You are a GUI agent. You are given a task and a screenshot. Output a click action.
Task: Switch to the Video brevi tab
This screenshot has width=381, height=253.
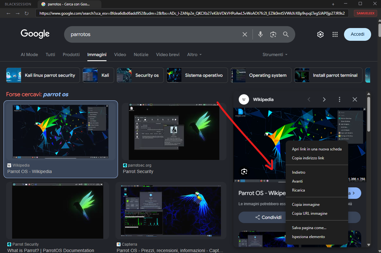click(x=168, y=54)
